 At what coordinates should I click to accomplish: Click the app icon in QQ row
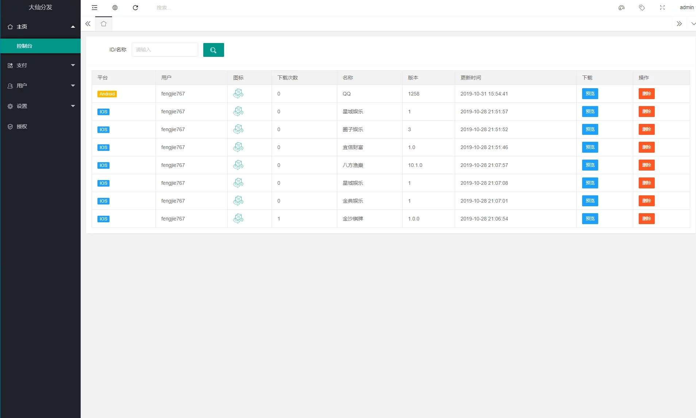238,94
